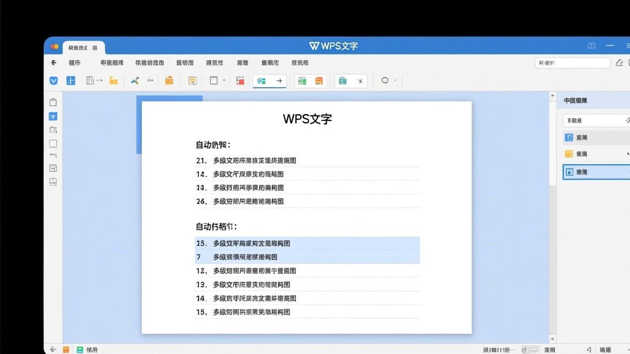Image resolution: width=630 pixels, height=354 pixels.
Task: Open the fifth menu bar item
Action: point(215,63)
